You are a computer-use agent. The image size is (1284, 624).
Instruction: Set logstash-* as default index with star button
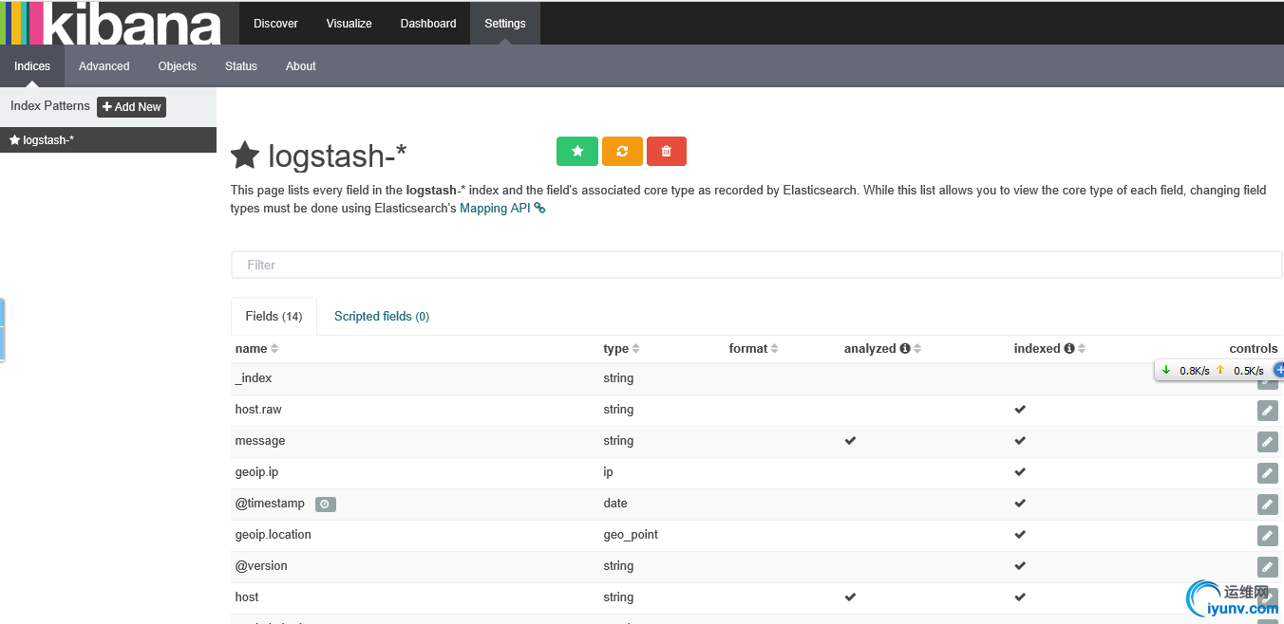pyautogui.click(x=577, y=152)
